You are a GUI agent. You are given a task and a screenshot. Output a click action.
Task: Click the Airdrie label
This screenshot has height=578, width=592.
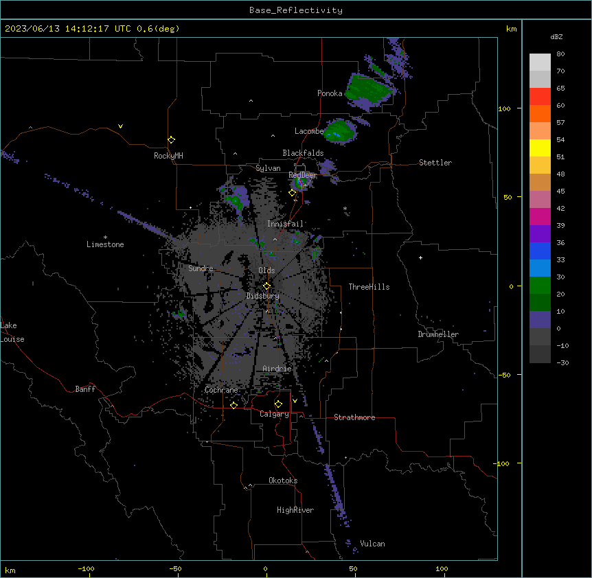(277, 369)
